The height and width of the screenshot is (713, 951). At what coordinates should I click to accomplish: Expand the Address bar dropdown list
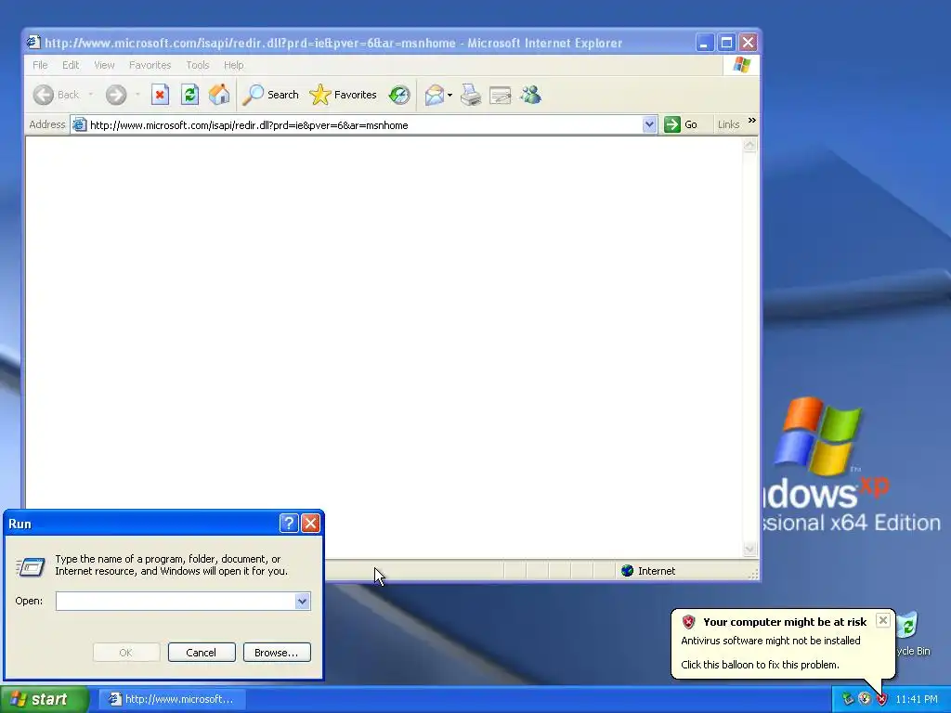(x=649, y=125)
